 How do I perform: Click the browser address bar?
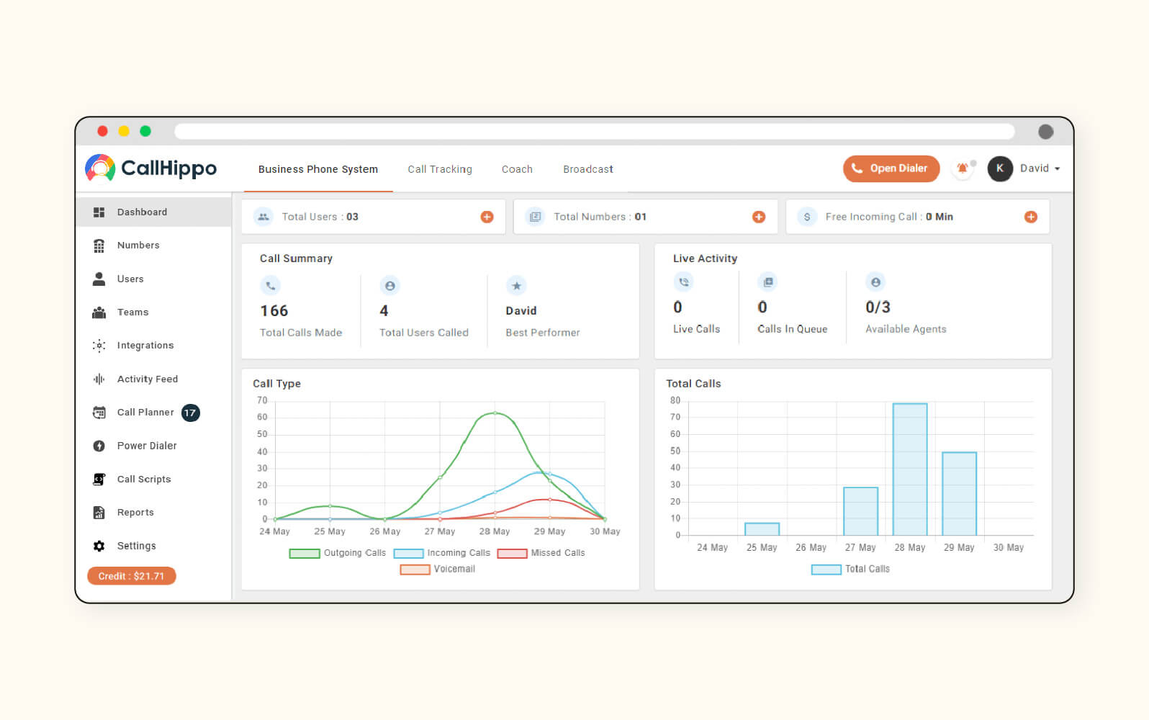[595, 131]
